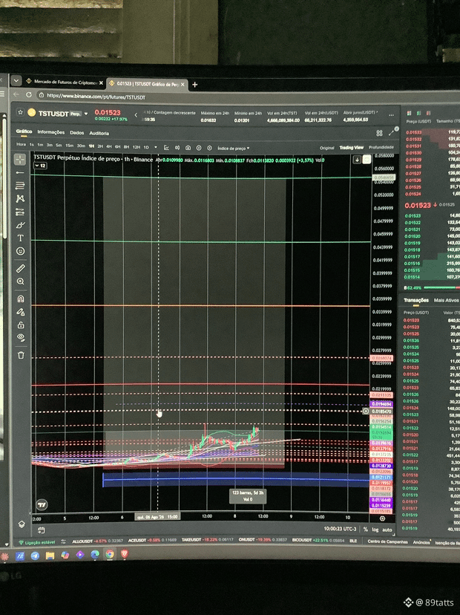Switch to the Informações tab

click(51, 132)
